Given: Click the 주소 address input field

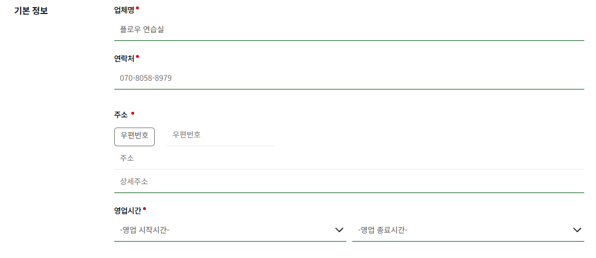Looking at the screenshot, I should pos(349,158).
